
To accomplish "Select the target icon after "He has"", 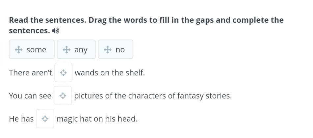I will tap(45, 119).
